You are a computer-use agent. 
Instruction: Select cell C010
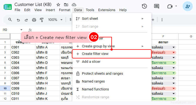pos(23,93)
